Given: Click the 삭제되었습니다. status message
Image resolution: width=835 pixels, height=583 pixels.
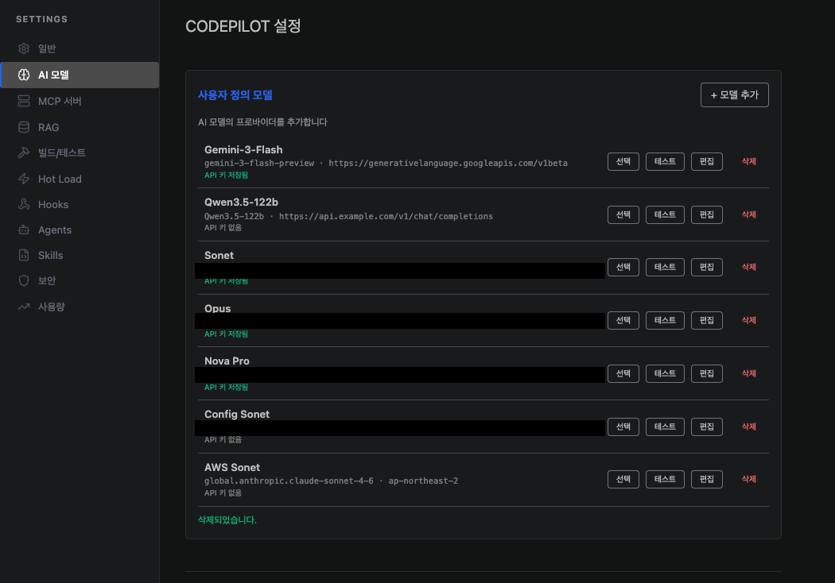Looking at the screenshot, I should [x=227, y=519].
